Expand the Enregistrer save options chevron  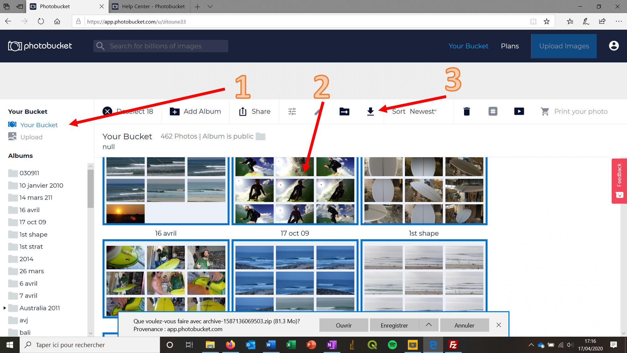[429, 325]
